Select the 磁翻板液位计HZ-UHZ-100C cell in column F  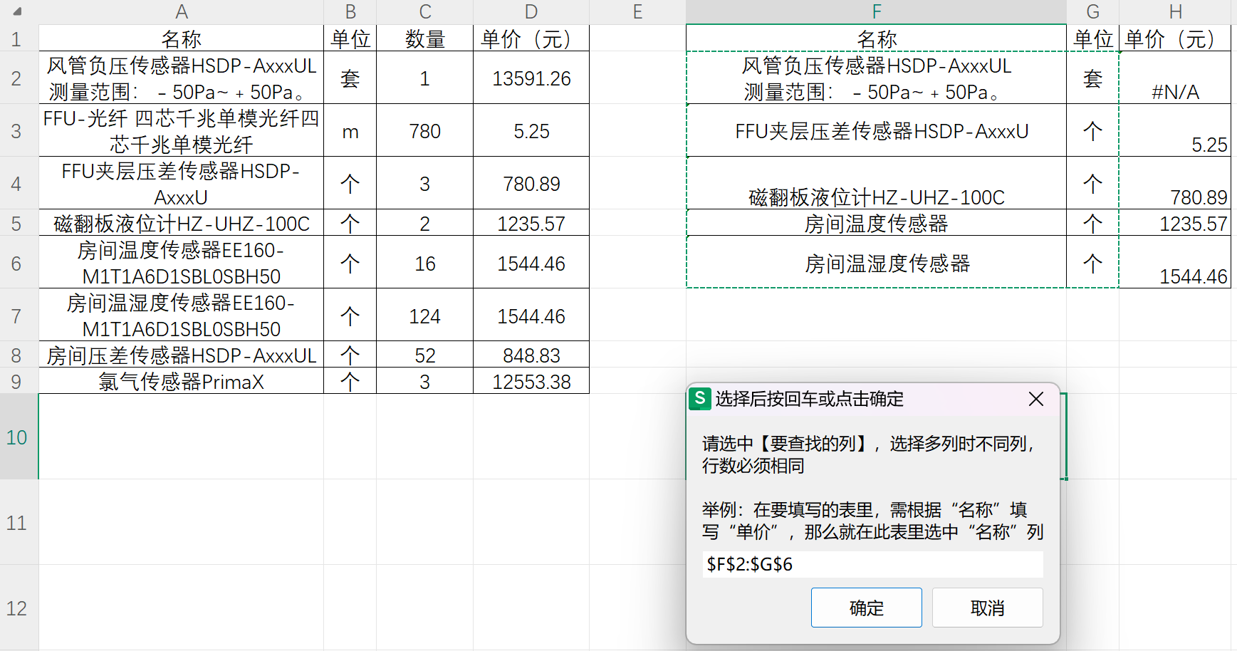point(877,197)
